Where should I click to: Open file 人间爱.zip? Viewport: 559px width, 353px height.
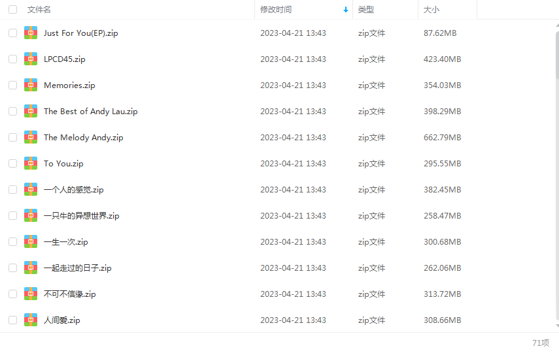pos(62,320)
